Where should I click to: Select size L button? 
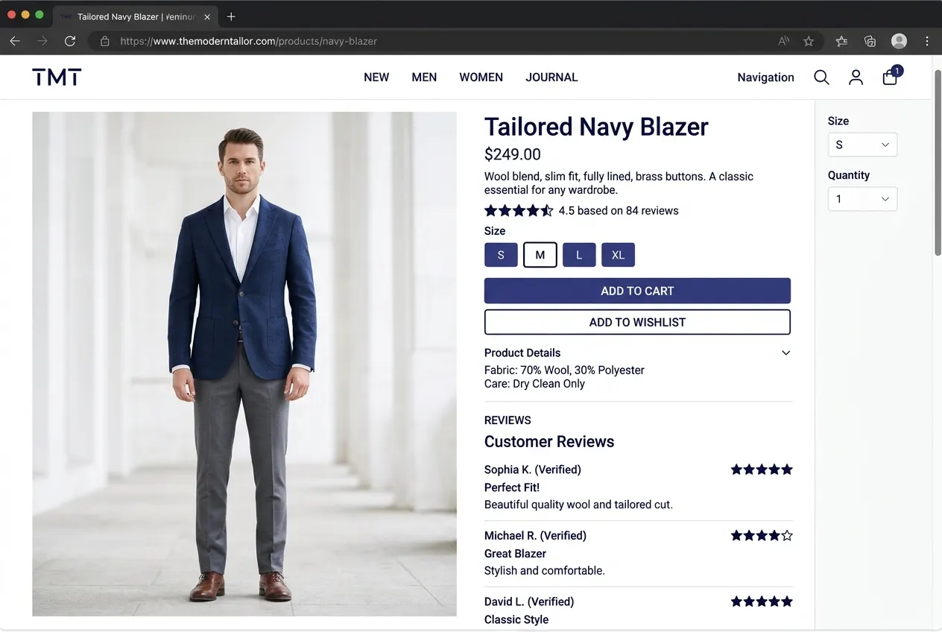tap(579, 255)
